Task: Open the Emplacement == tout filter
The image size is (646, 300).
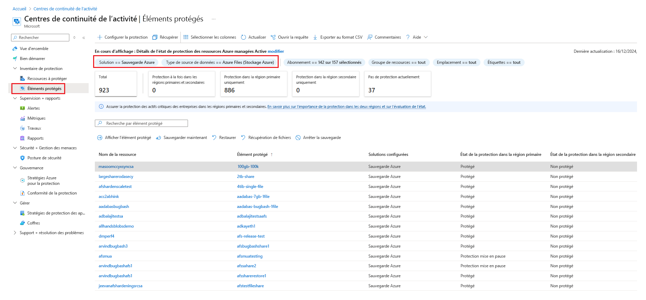Action: pyautogui.click(x=456, y=62)
